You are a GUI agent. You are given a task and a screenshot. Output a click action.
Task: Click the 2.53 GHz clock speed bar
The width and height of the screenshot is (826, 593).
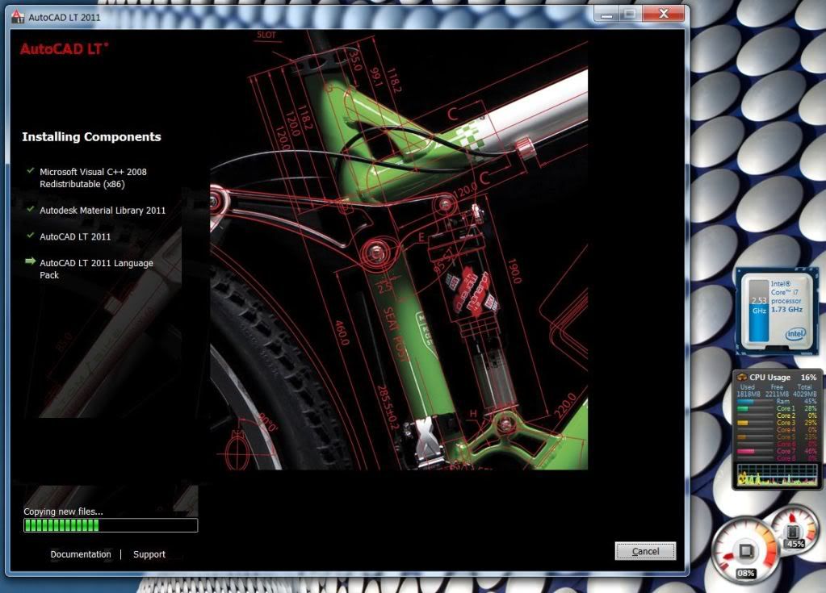coord(759,311)
